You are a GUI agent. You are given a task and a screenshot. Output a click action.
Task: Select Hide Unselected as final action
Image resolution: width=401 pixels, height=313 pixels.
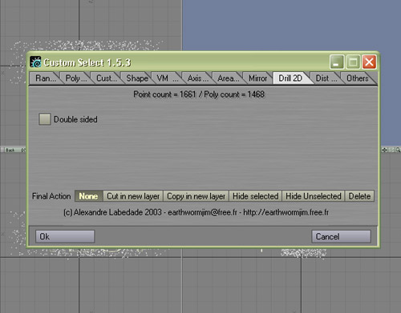point(314,196)
